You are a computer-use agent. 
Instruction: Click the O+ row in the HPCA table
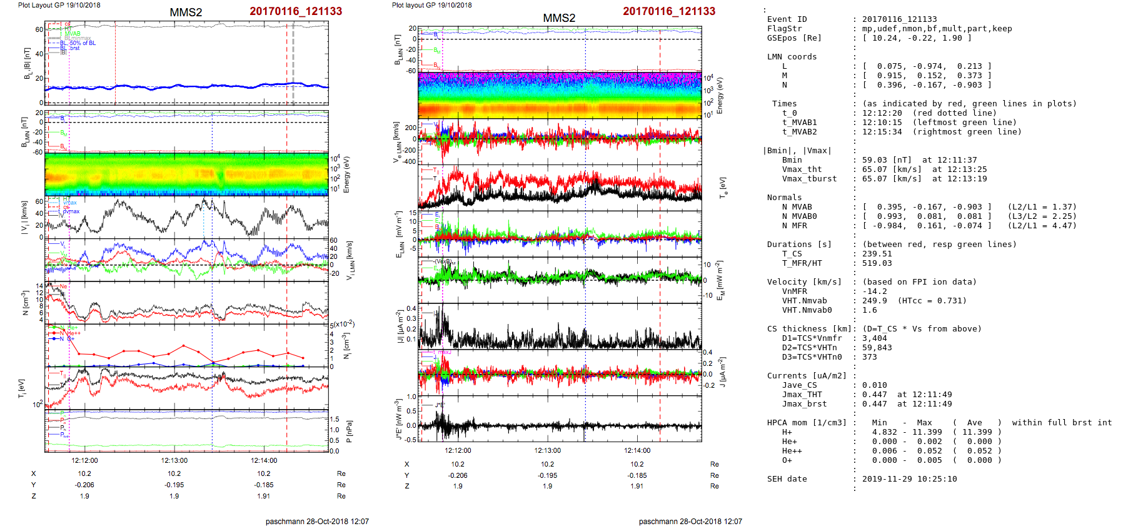click(787, 460)
